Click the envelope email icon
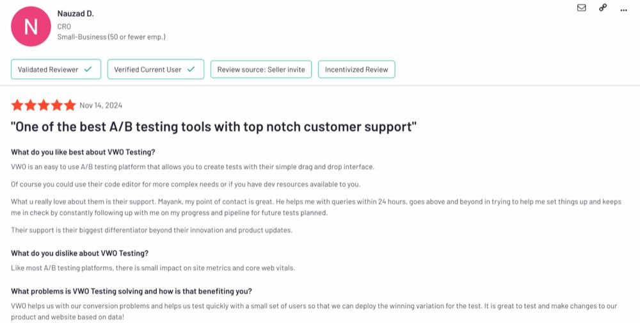 (581, 8)
